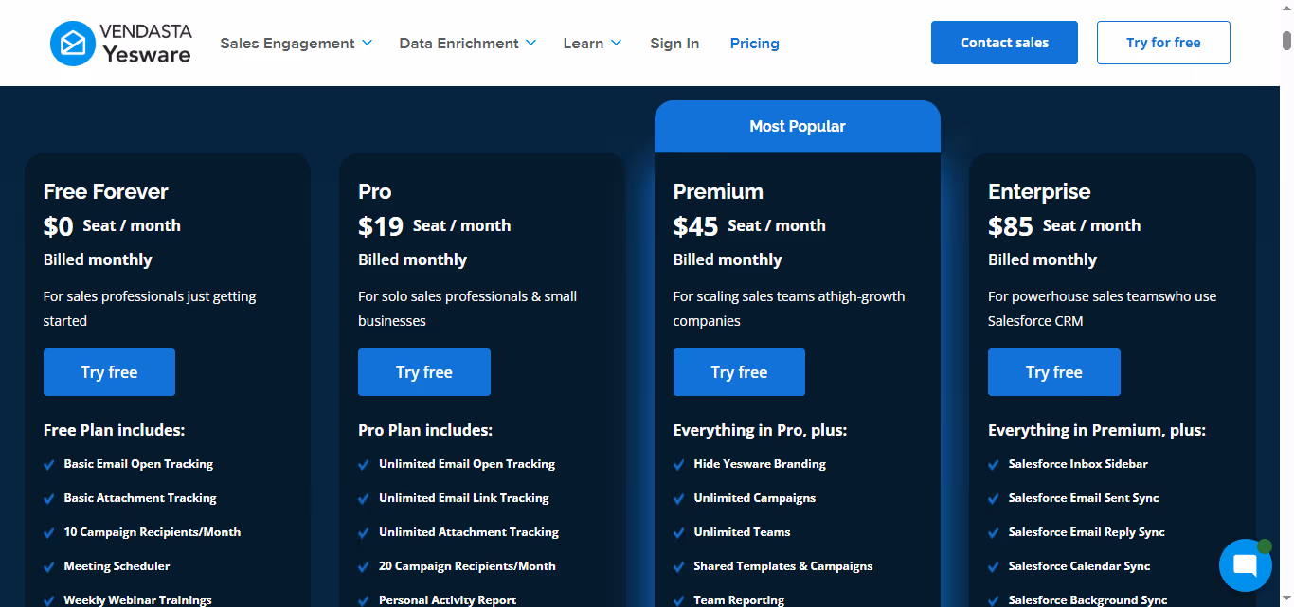Click checkmark beside Salesforce Email Sent Sync
This screenshot has width=1294, height=607.
[994, 499]
